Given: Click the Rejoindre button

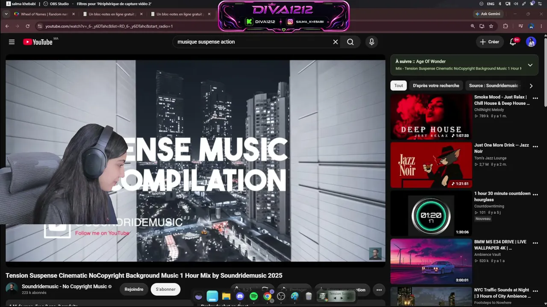Looking at the screenshot, I should pos(134,290).
